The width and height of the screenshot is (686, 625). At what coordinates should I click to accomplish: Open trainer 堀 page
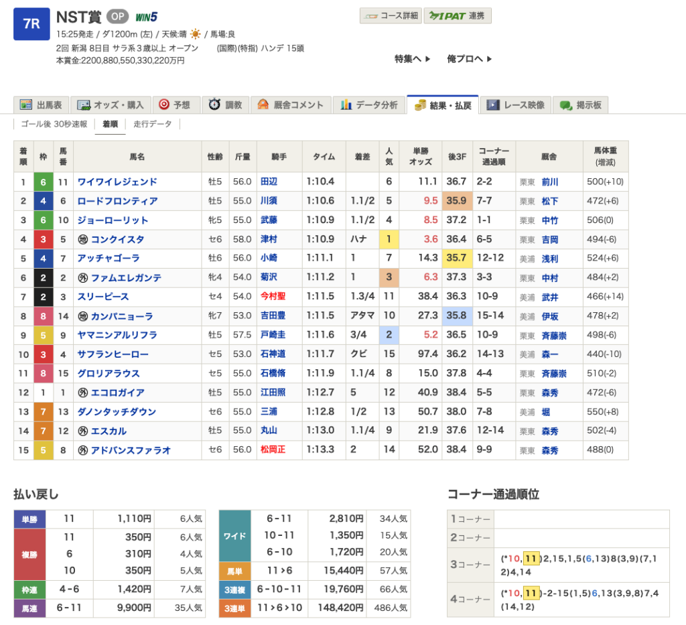click(x=546, y=412)
